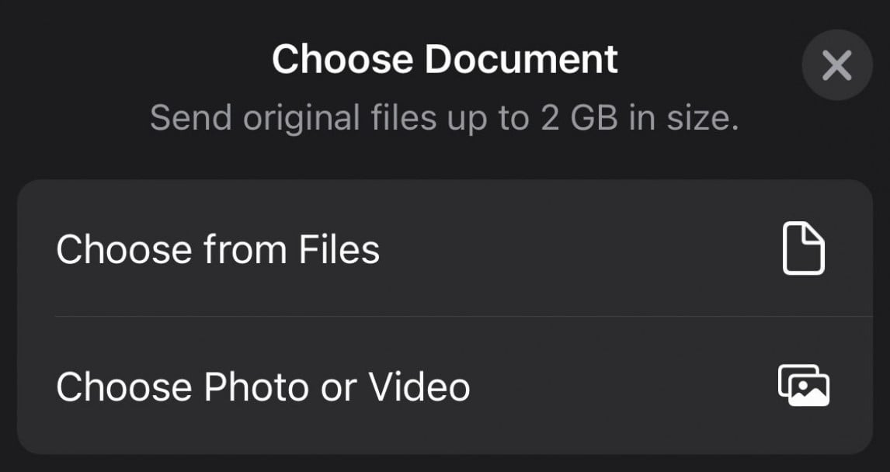Dismiss the dialog with the X button
This screenshot has height=472, width=890.
click(x=836, y=65)
